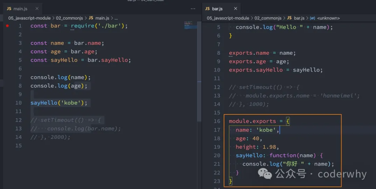The width and height of the screenshot is (376, 189).
Task: Click 05_javascript-module in bar.js breadcrumb
Action: tap(228, 18)
